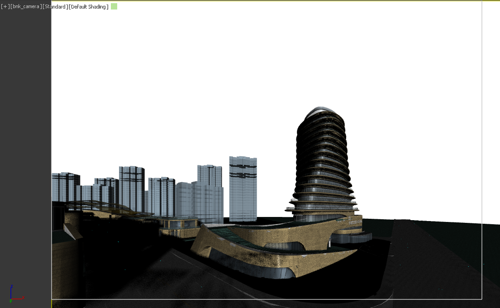This screenshot has width=500, height=308.
Task: Open the Standard viewport settings label
Action: pyautogui.click(x=55, y=7)
